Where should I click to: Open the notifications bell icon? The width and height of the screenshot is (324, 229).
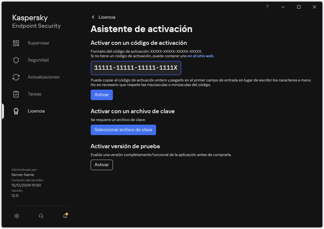[65, 216]
